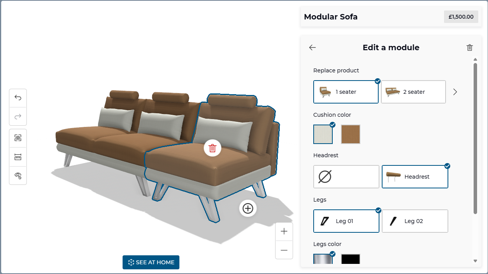The image size is (488, 274).
Task: Select the no headrest option
Action: click(346, 177)
